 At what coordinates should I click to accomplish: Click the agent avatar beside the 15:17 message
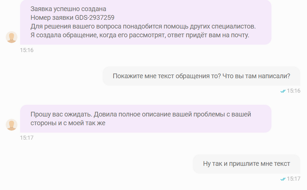[11, 125]
